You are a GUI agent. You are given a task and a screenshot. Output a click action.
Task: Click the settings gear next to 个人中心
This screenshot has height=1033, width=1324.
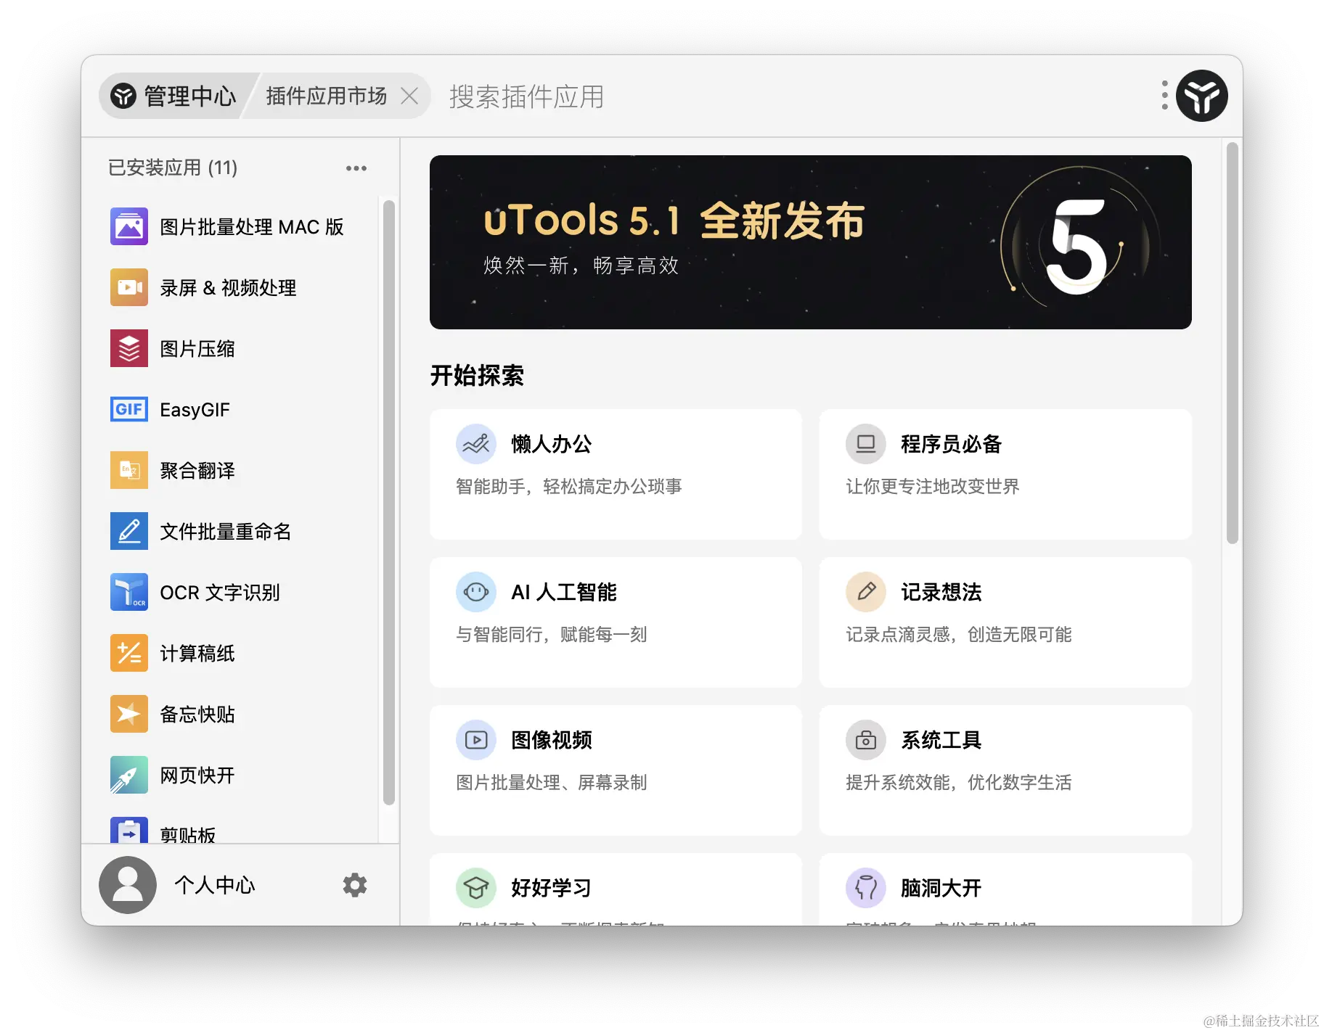tap(355, 885)
